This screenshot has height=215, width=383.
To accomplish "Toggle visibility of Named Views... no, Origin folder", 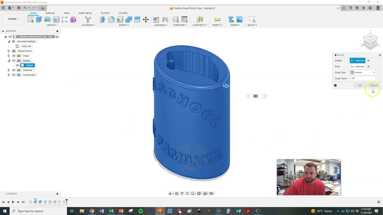I will tap(14, 56).
